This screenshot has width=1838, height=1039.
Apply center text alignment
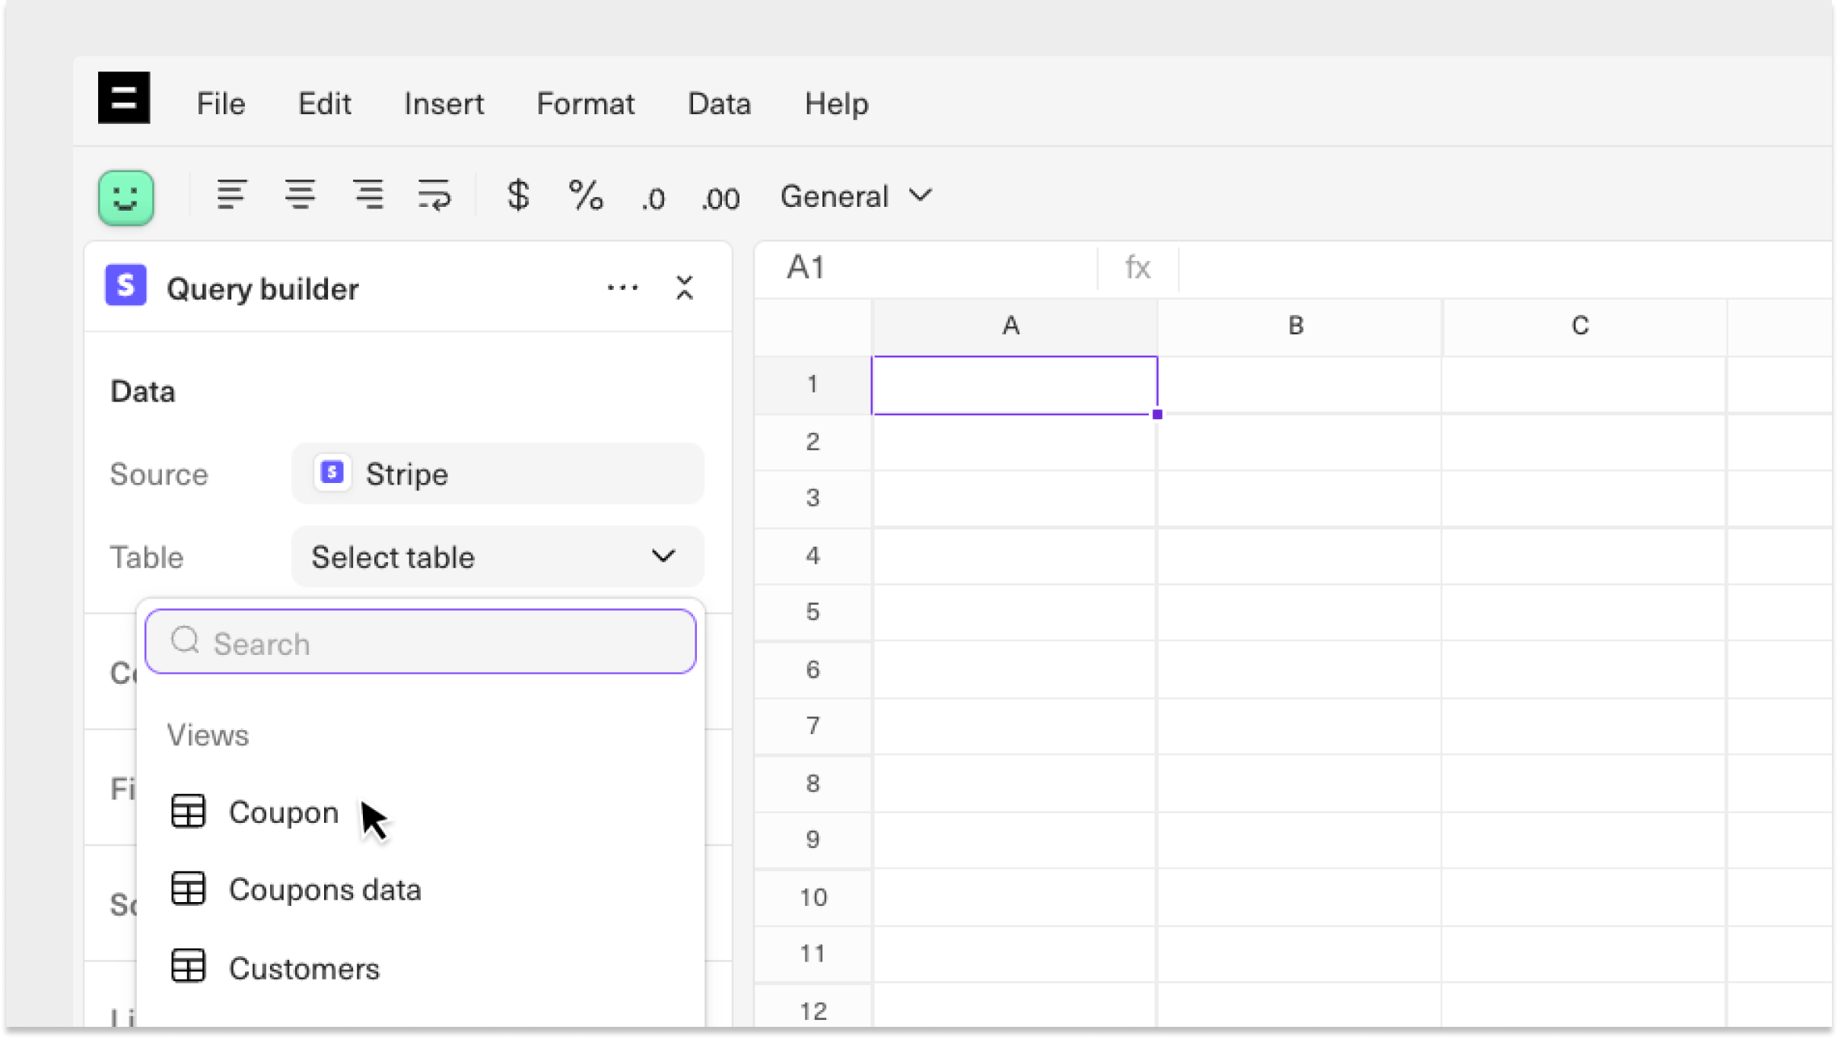tap(300, 195)
